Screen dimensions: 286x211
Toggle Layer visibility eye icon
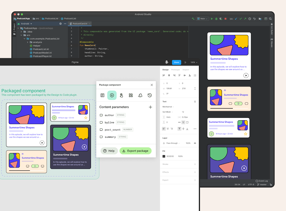point(195,143)
